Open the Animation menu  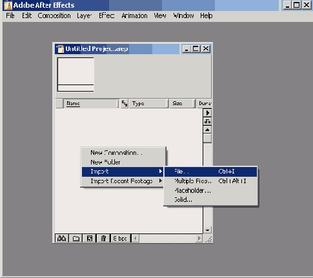coord(134,15)
